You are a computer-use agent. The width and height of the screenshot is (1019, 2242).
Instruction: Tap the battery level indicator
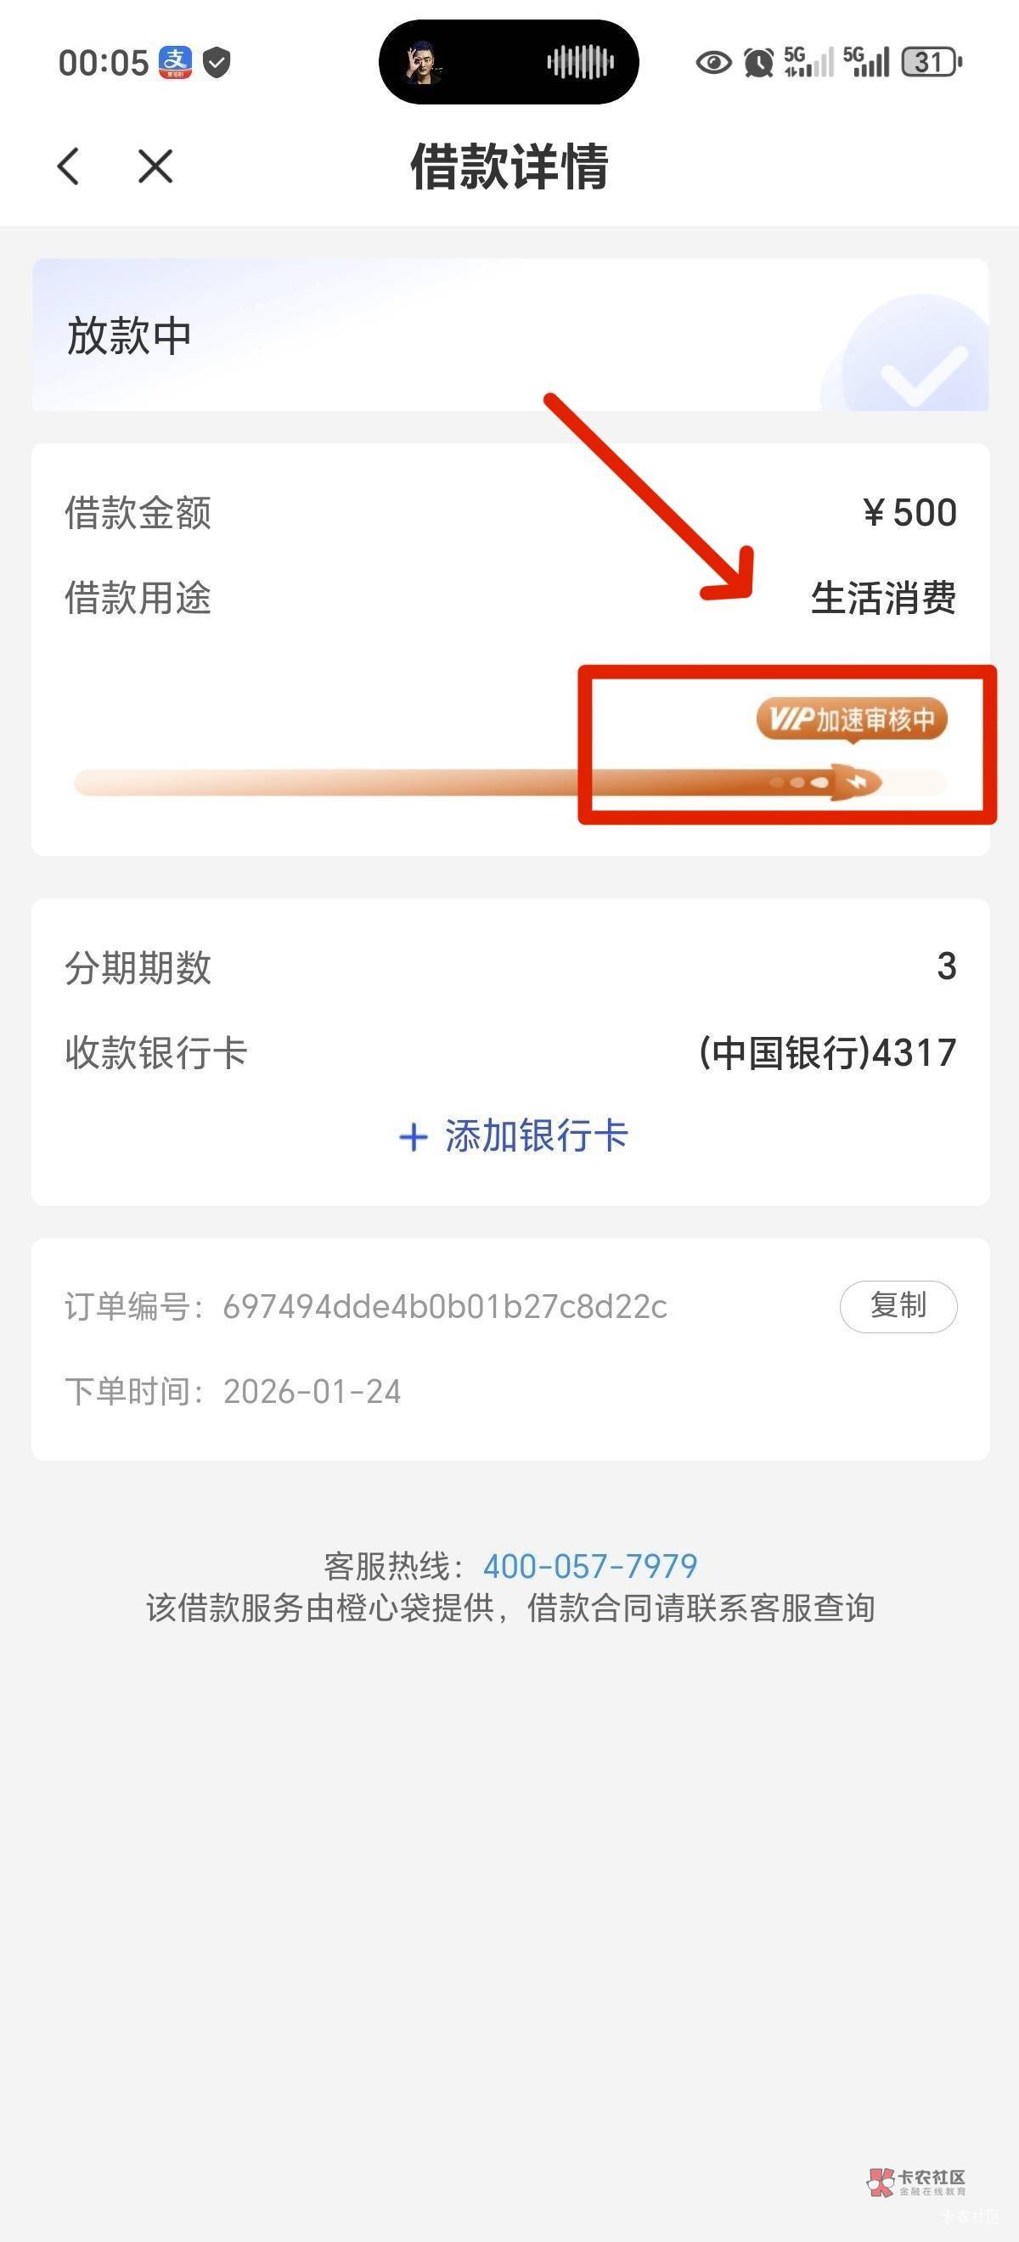(x=931, y=63)
